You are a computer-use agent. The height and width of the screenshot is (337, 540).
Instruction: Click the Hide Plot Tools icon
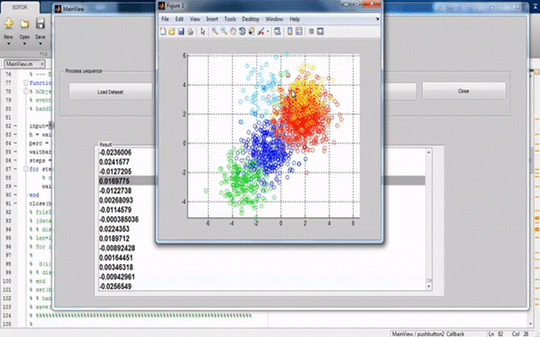pos(311,32)
